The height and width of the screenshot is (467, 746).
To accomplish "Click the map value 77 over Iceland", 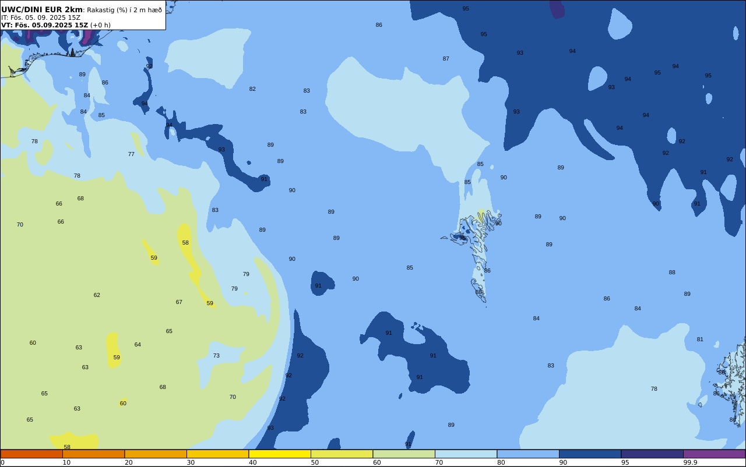I will pos(131,154).
